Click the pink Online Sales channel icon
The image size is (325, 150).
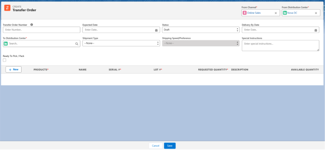pyautogui.click(x=245, y=13)
